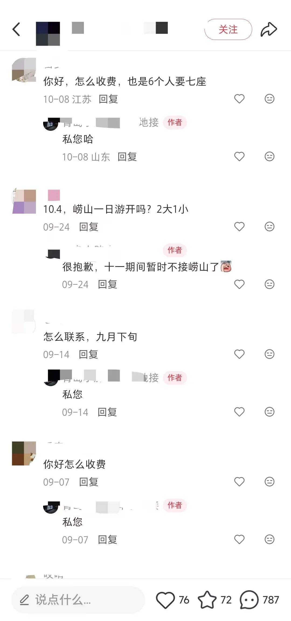Dislike the 你好，怎么收费 comment from 江苏
This screenshot has height=621, width=291.
coord(269,99)
